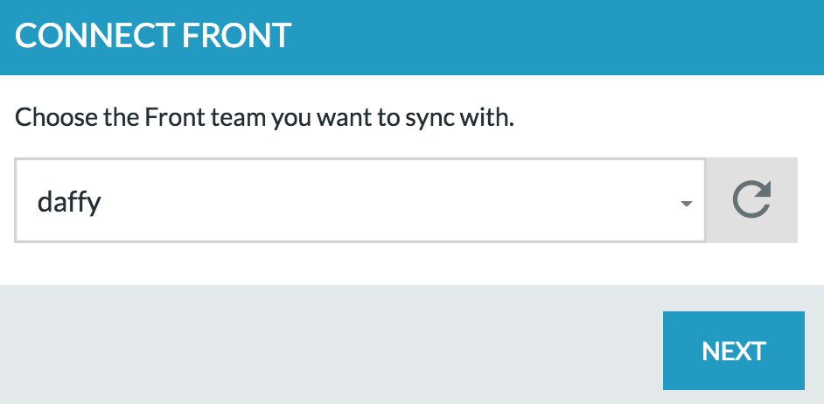Click the refresh teams icon
The image size is (824, 404).
(x=751, y=199)
